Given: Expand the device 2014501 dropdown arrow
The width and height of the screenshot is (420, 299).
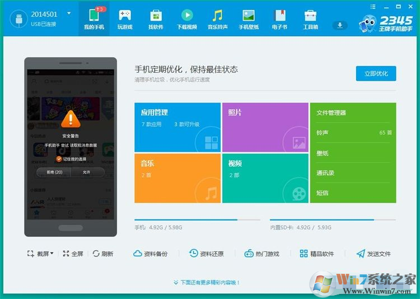Looking at the screenshot, I should point(69,13).
